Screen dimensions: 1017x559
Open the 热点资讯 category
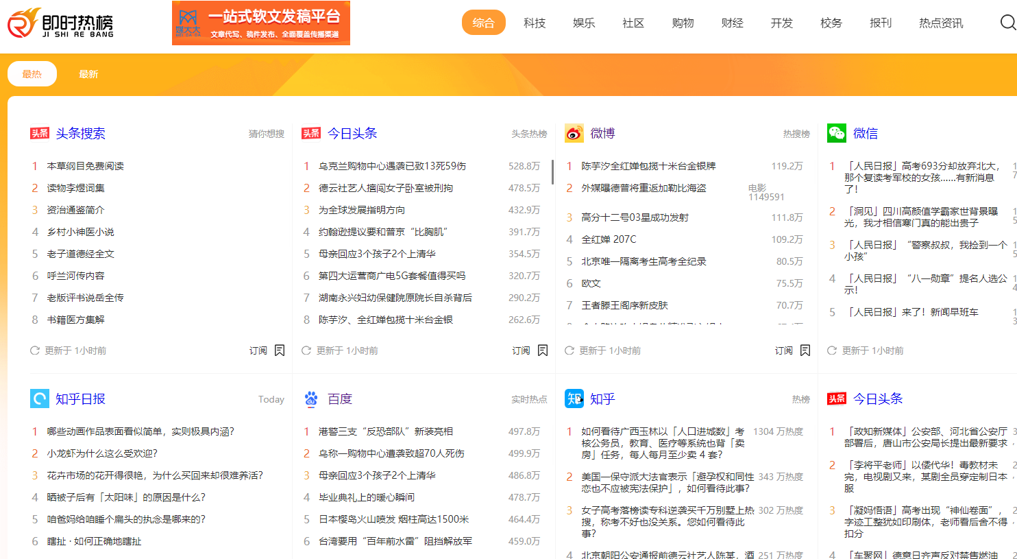click(x=941, y=23)
